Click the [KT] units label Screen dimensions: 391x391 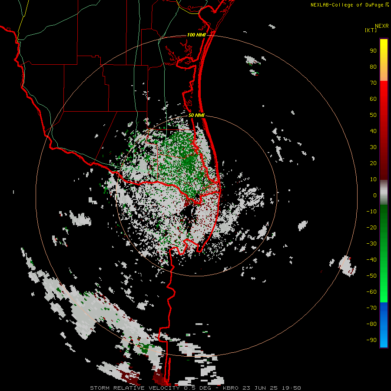pyautogui.click(x=371, y=30)
